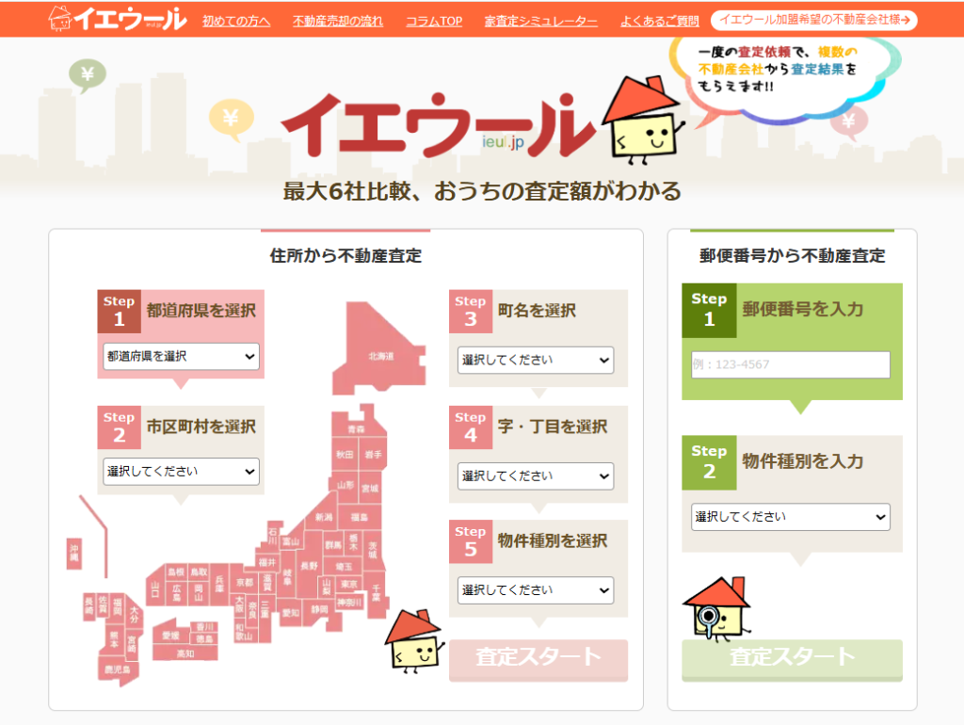The width and height of the screenshot is (964, 725).
Task: Click the イエウール logo in header
Action: tap(118, 19)
